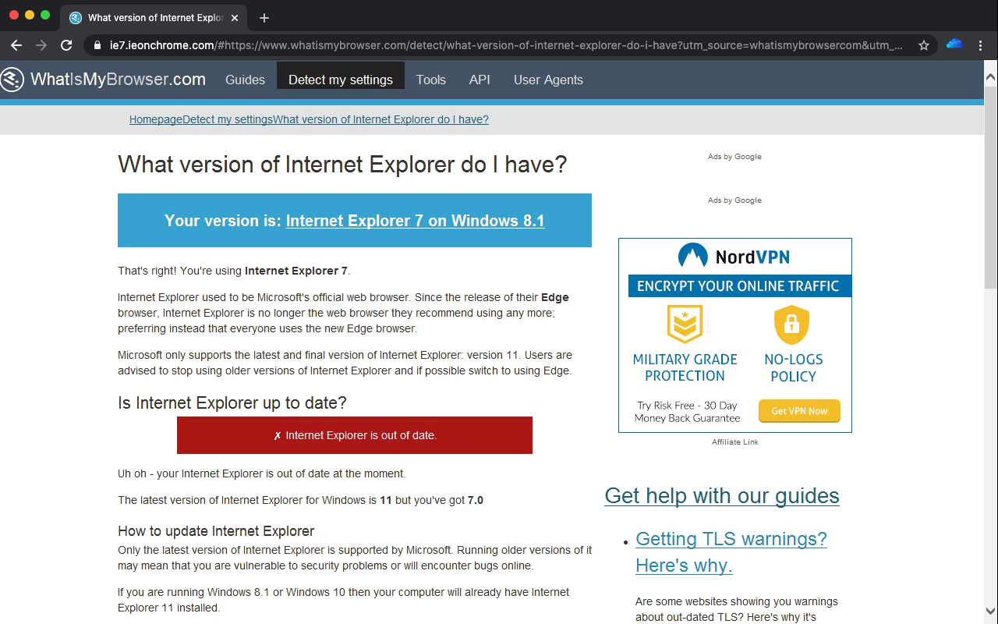
Task: Click Detect my settings breadcrumb link
Action: (x=228, y=119)
